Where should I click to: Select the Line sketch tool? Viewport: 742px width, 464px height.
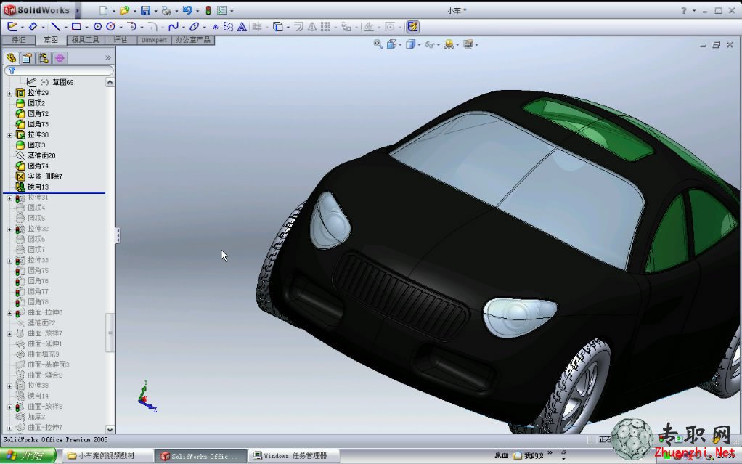pos(55,27)
